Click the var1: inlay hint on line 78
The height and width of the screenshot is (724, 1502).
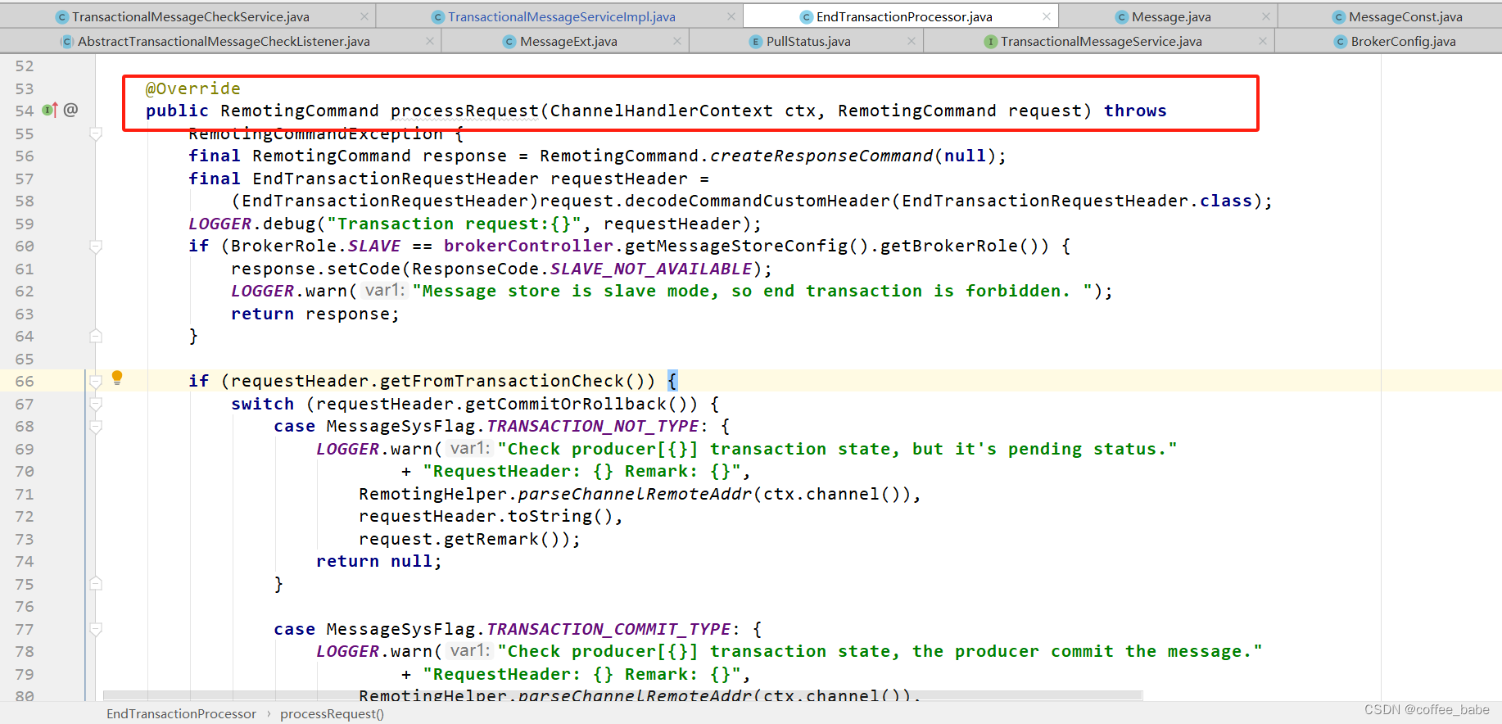coord(469,651)
